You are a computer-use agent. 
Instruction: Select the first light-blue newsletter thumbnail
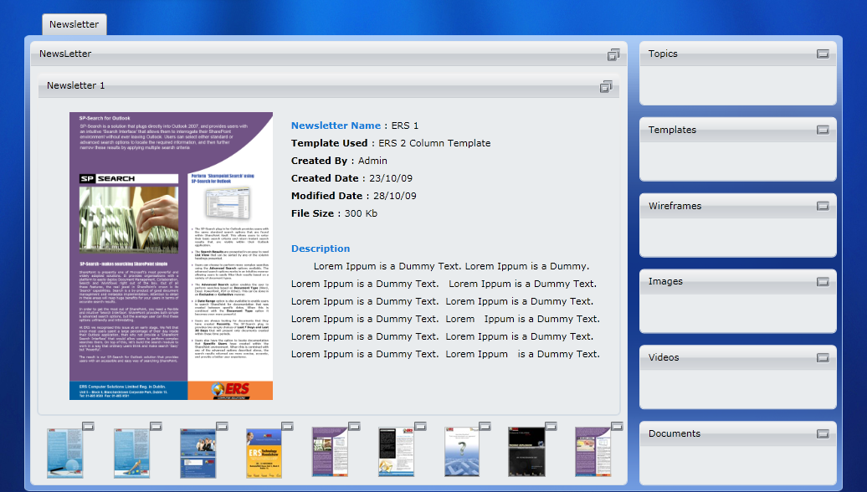(x=64, y=453)
